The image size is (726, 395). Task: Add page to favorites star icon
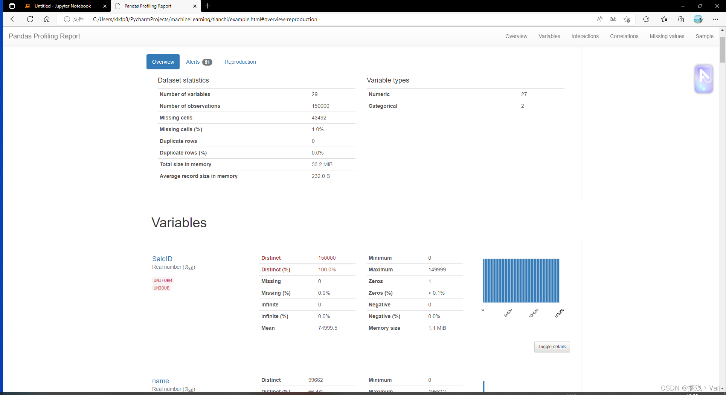(627, 19)
